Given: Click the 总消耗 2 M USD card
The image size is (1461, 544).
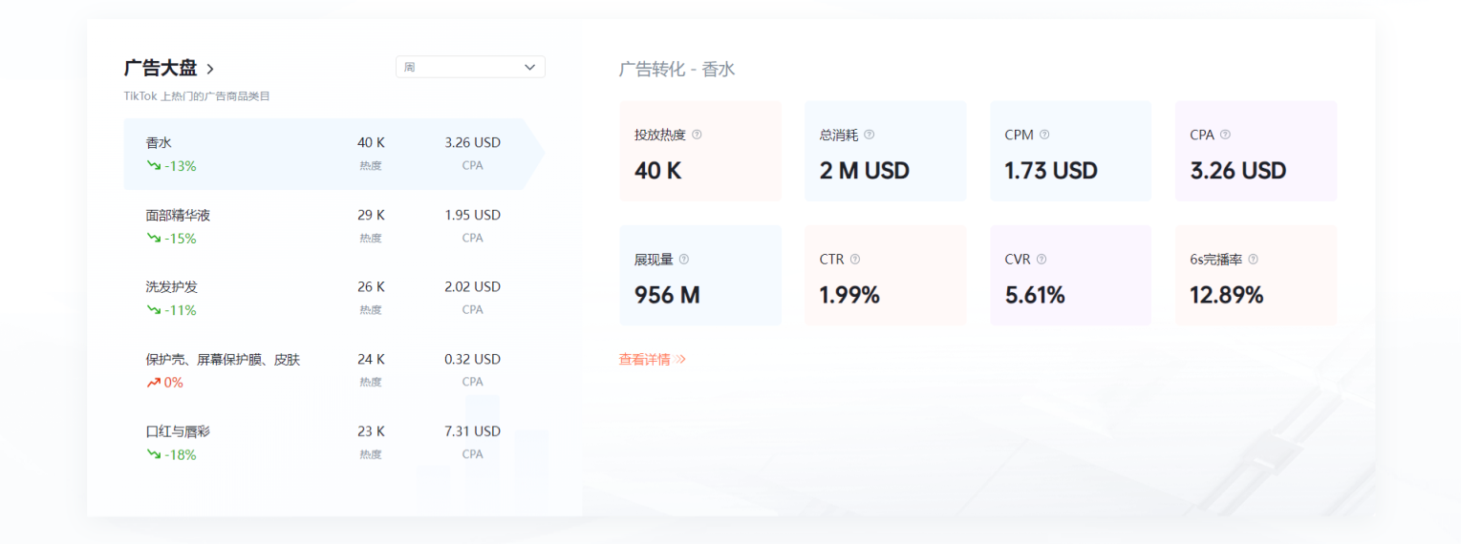Looking at the screenshot, I should tap(885, 152).
